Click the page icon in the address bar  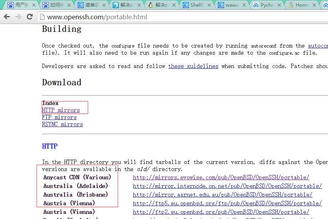[x=42, y=17]
